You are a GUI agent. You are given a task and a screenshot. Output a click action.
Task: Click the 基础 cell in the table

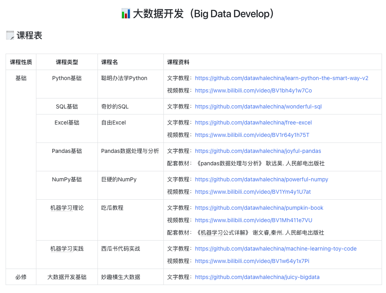click(x=20, y=78)
